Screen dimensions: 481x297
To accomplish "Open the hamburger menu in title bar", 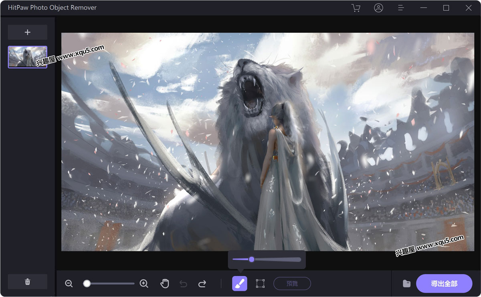I will pyautogui.click(x=400, y=8).
